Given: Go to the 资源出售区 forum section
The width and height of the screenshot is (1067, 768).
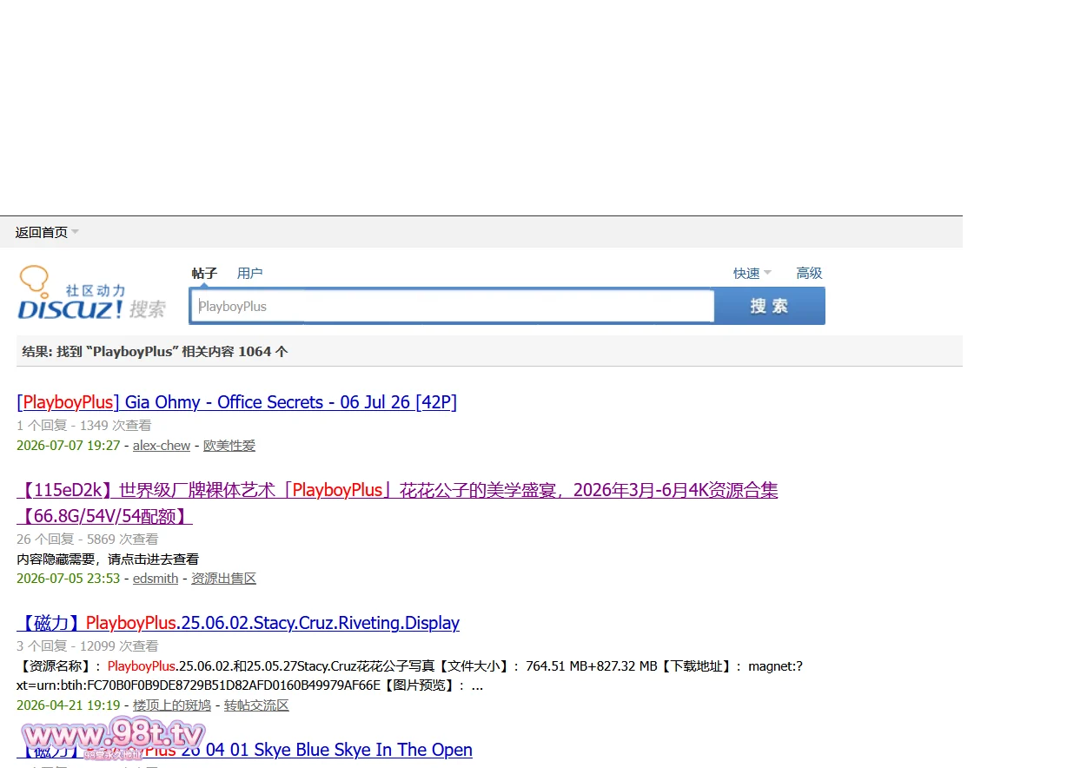Looking at the screenshot, I should (x=223, y=579).
